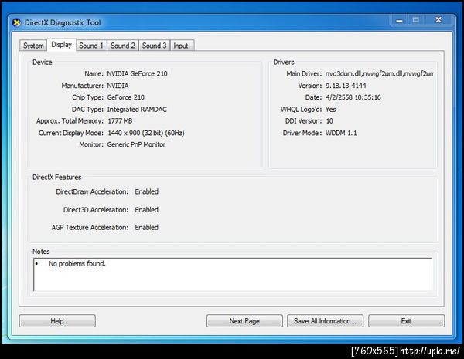Click the Driver Model value 'WDDM 1.1'
This screenshot has width=464, height=359.
pyautogui.click(x=341, y=133)
